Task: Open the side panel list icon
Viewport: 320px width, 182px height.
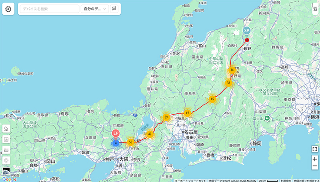Action: [x=315, y=8]
